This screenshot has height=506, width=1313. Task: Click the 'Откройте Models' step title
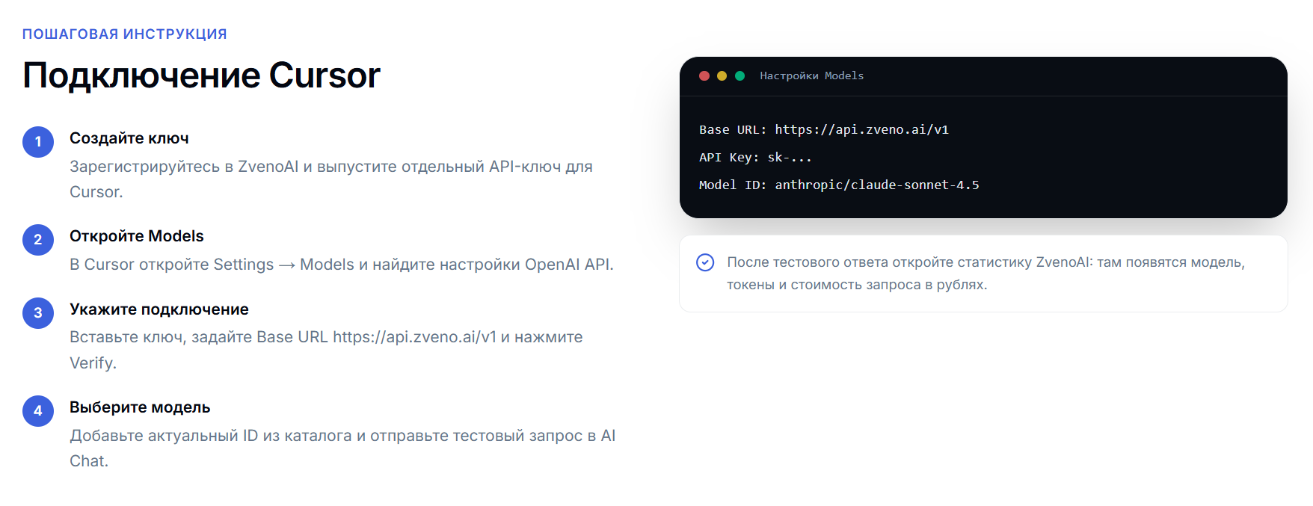tap(137, 236)
